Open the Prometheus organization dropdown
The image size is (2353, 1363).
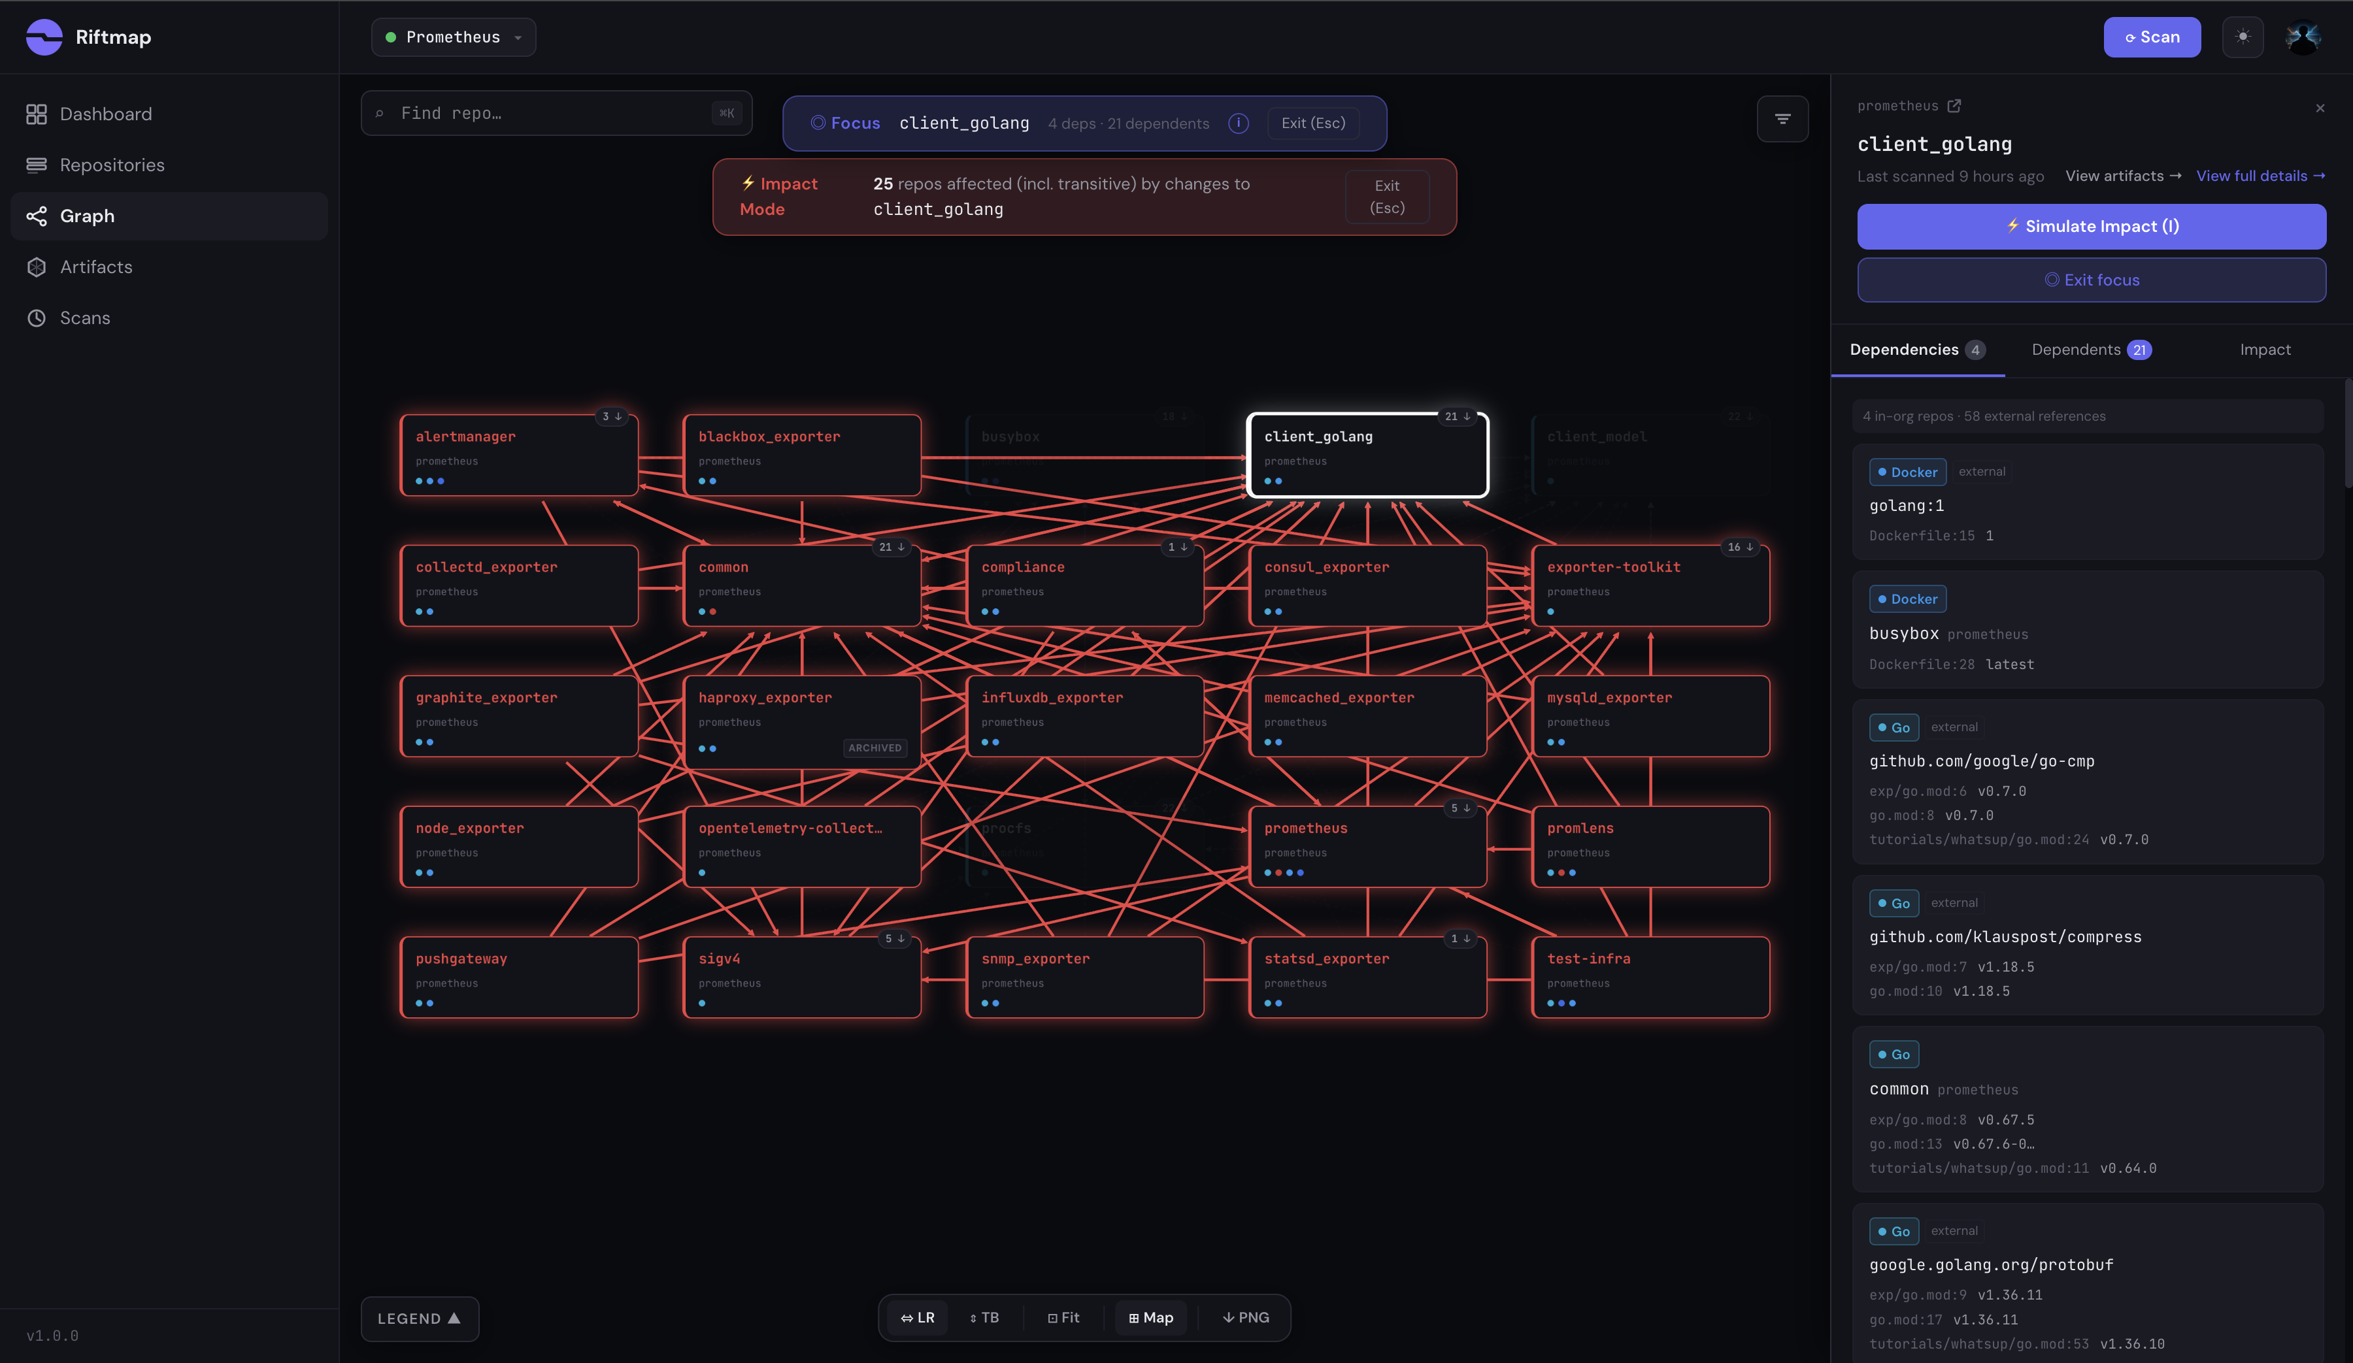click(454, 37)
